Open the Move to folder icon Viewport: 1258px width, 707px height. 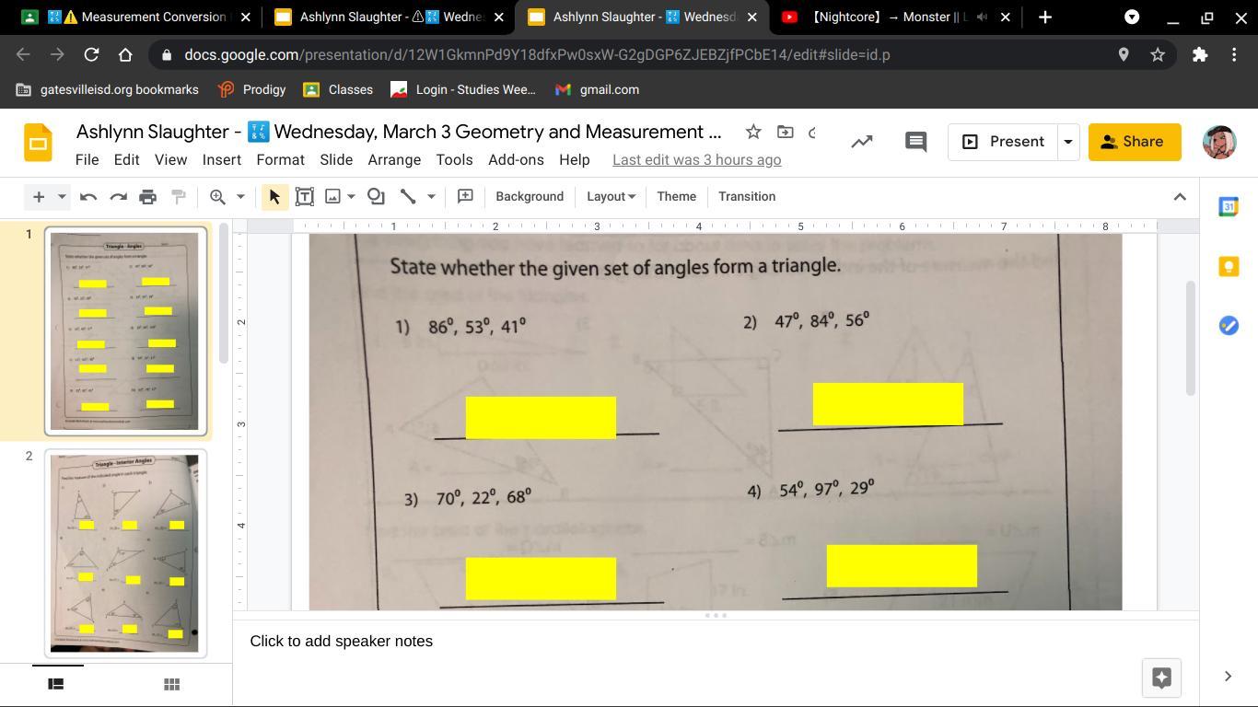(x=785, y=133)
